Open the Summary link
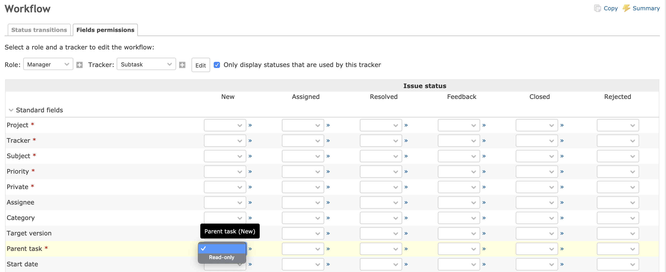This screenshot has height=272, width=666. coord(646,8)
